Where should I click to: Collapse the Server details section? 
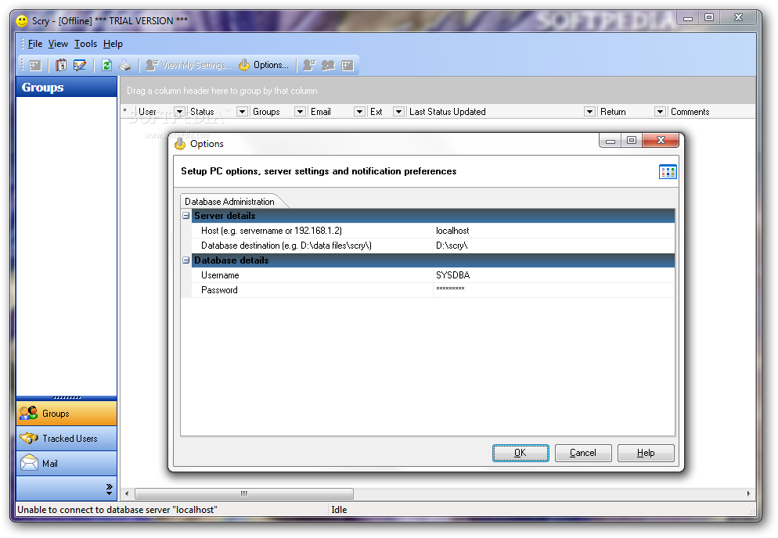(186, 216)
